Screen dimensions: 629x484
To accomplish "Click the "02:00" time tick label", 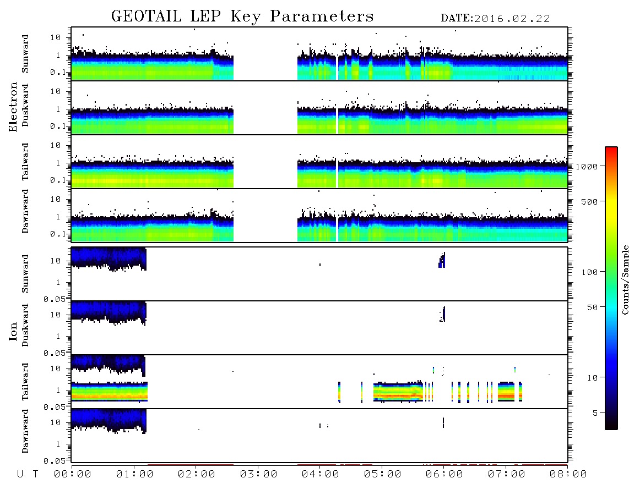I will [196, 475].
